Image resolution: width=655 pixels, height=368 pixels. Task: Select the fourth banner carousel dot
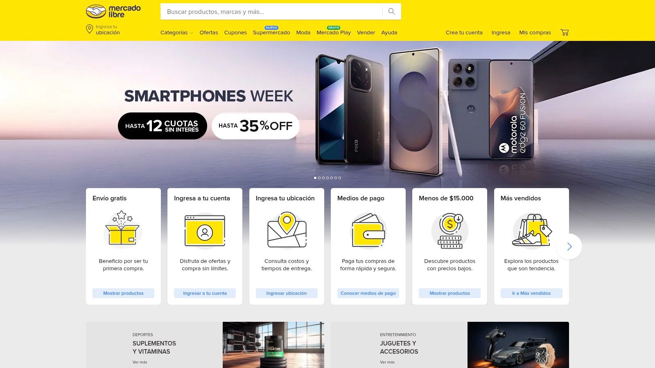[327, 178]
